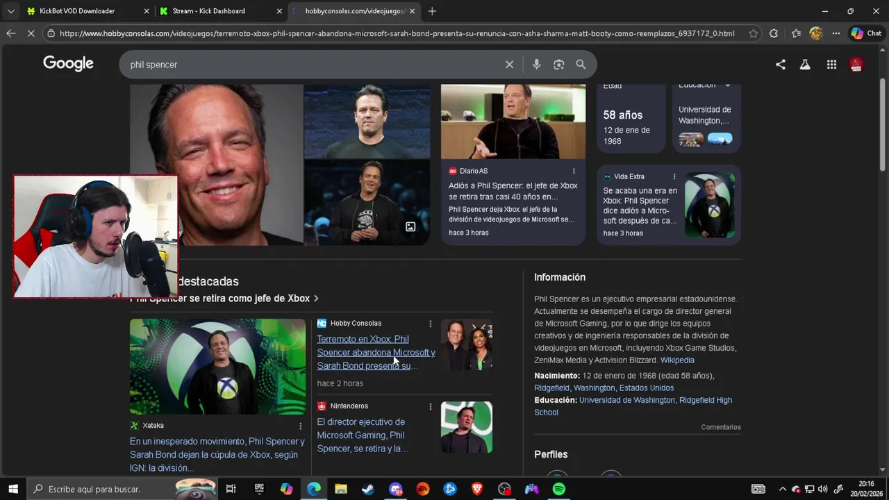Go back with the browser arrow

(11, 33)
